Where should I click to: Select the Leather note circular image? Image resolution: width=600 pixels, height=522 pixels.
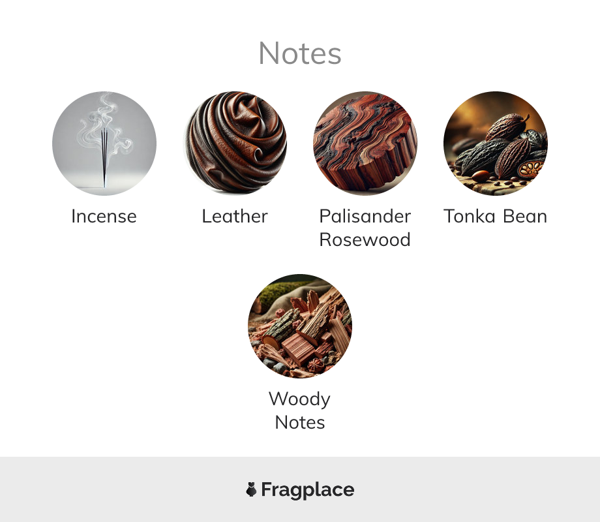point(235,144)
